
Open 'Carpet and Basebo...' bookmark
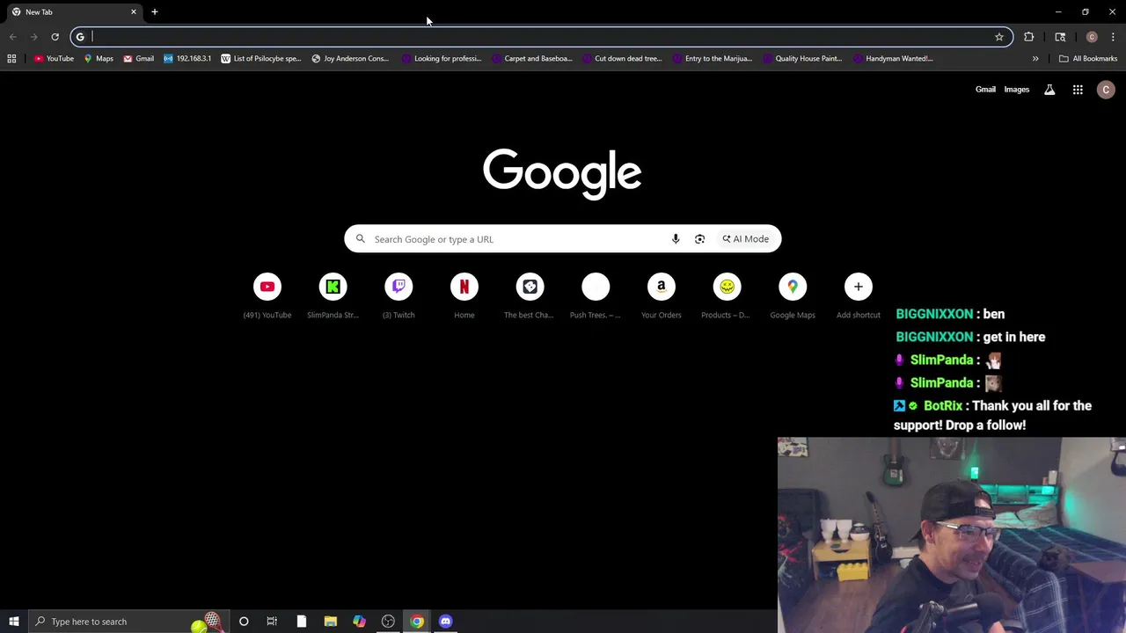(532, 59)
